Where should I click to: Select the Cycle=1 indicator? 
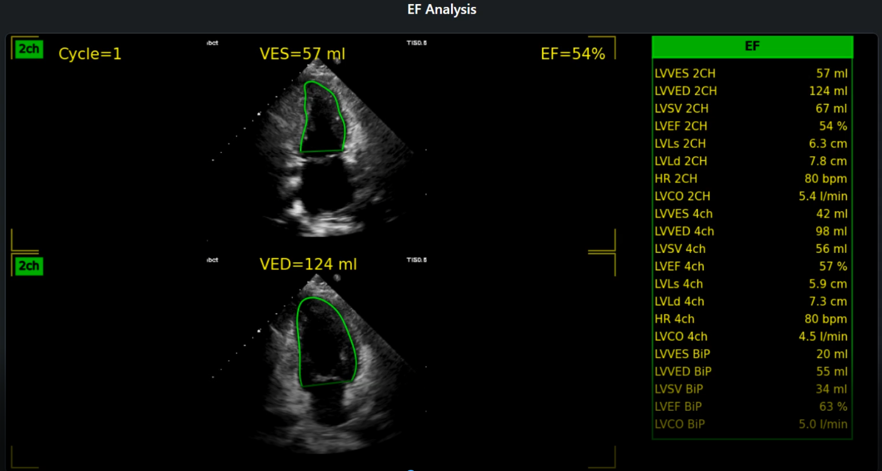tap(90, 54)
